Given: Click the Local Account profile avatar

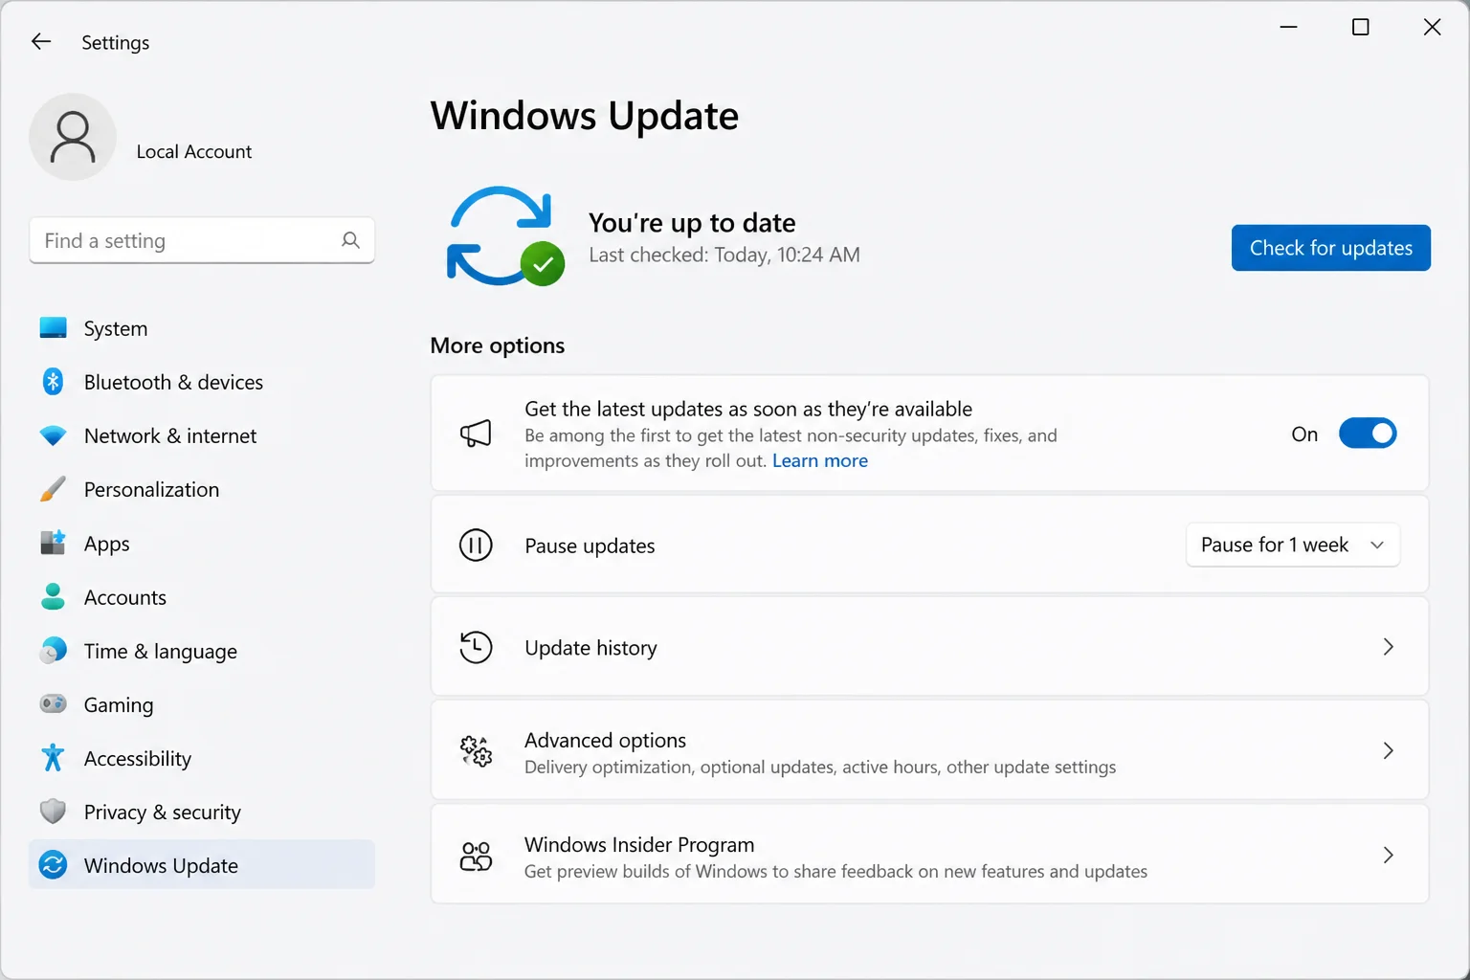Looking at the screenshot, I should pyautogui.click(x=73, y=137).
